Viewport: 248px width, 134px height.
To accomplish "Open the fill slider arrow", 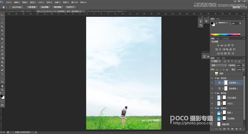I will pos(243,70).
